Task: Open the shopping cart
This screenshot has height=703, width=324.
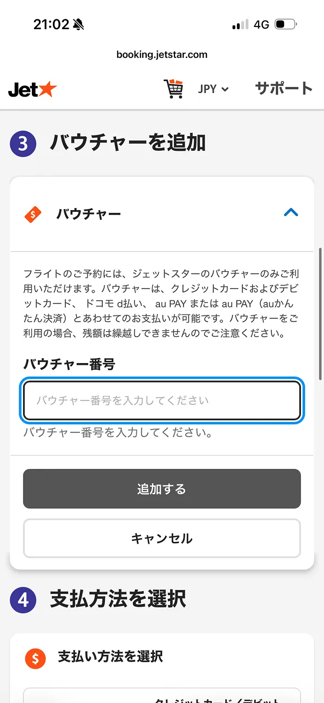Action: pos(174,89)
